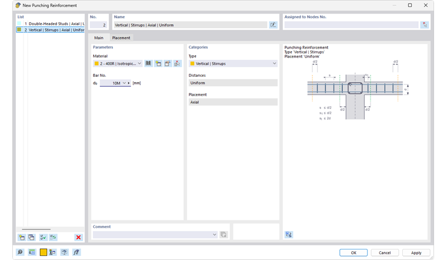This screenshot has height=260, width=447.
Task: Open the Comment dropdown
Action: 155,235
